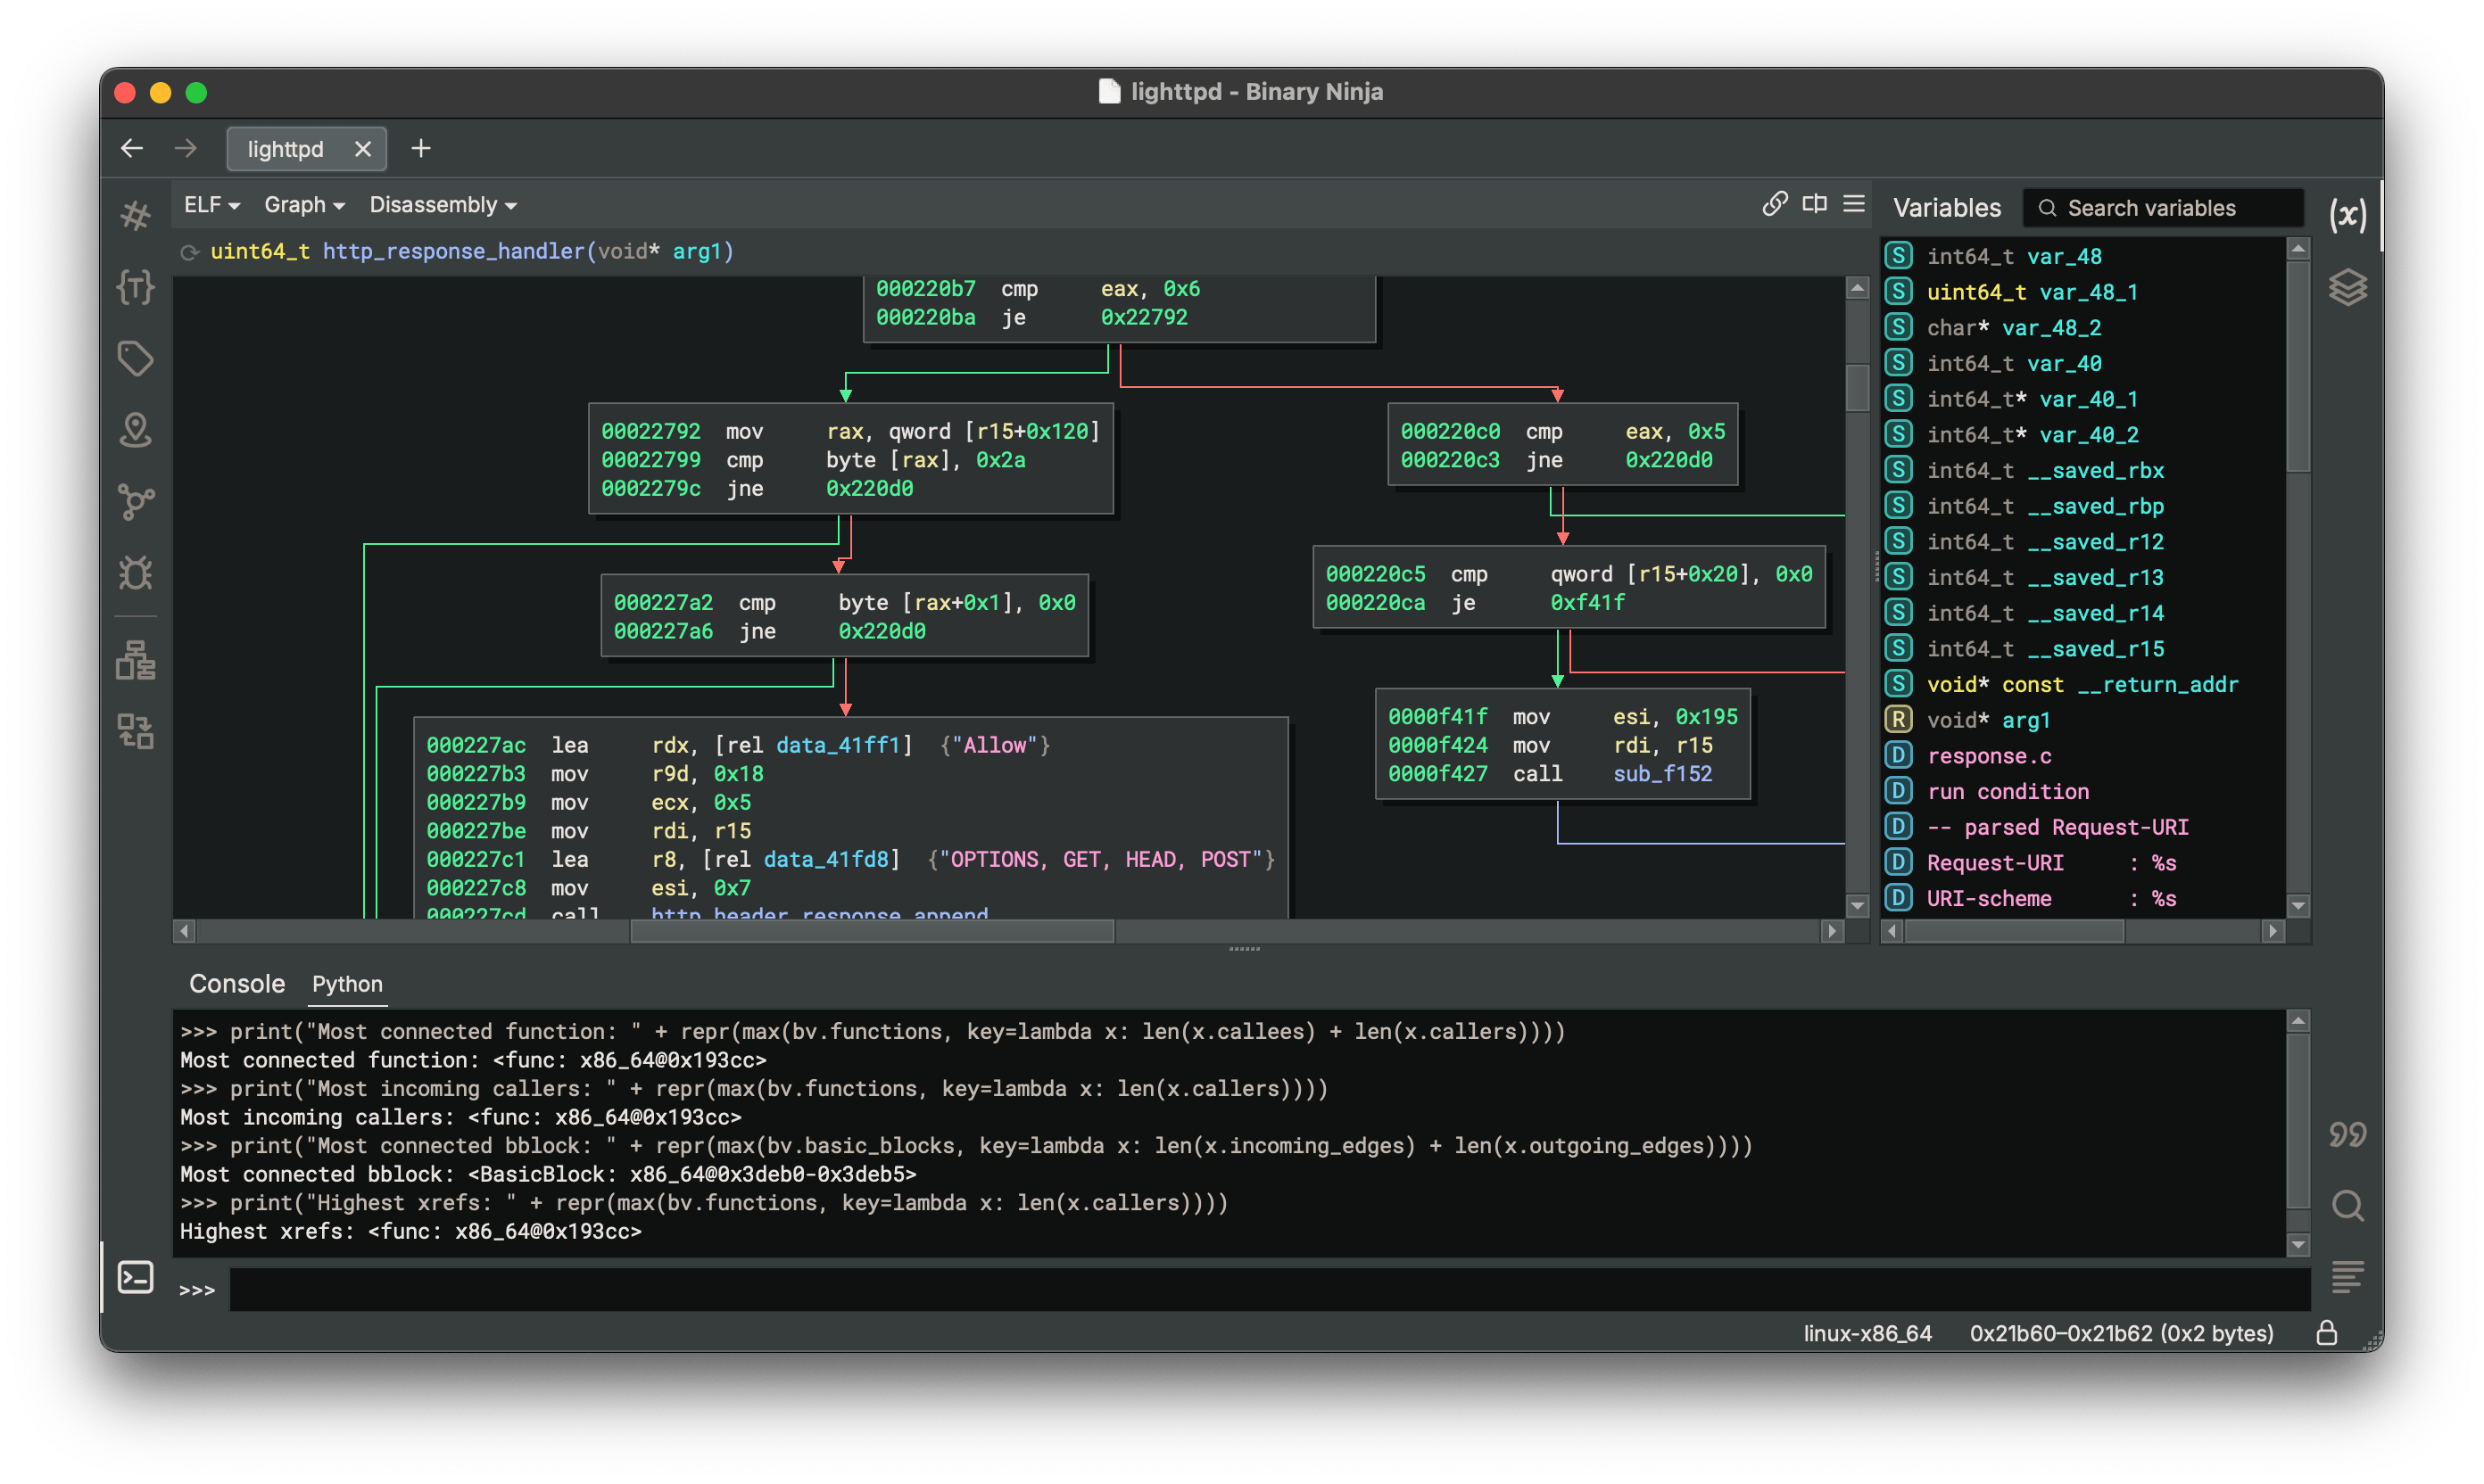Open the Debugger bug icon
2484x1484 pixels.
tap(135, 573)
